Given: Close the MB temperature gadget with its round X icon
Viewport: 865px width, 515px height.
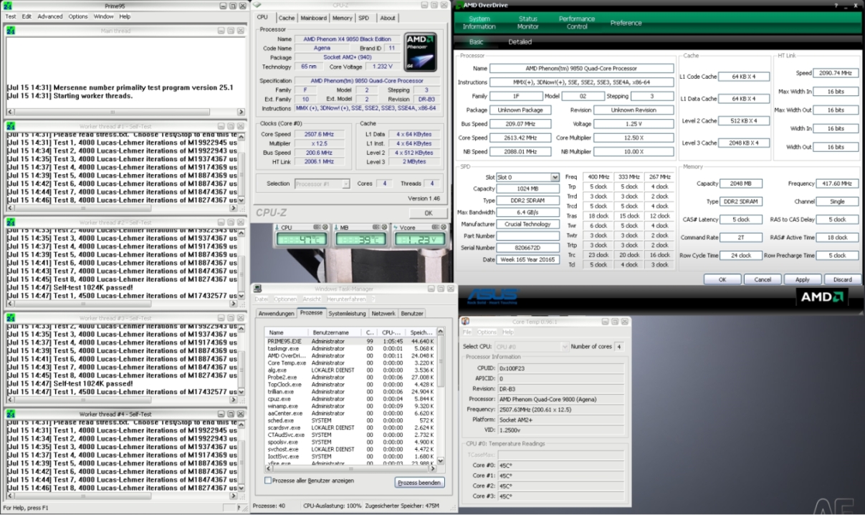Looking at the screenshot, I should 385,227.
